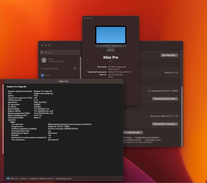
Task: Click the iMac Pro computer image
Action: (111, 38)
